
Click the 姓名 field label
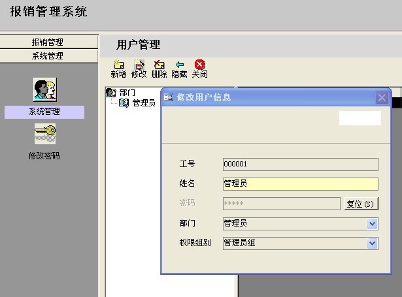[187, 183]
